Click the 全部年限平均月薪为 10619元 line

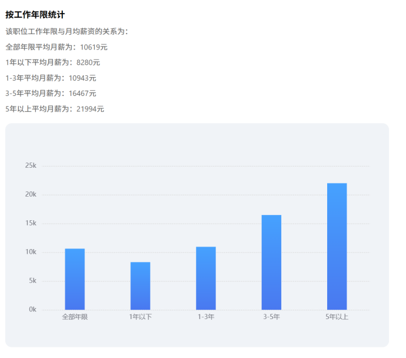(56, 47)
